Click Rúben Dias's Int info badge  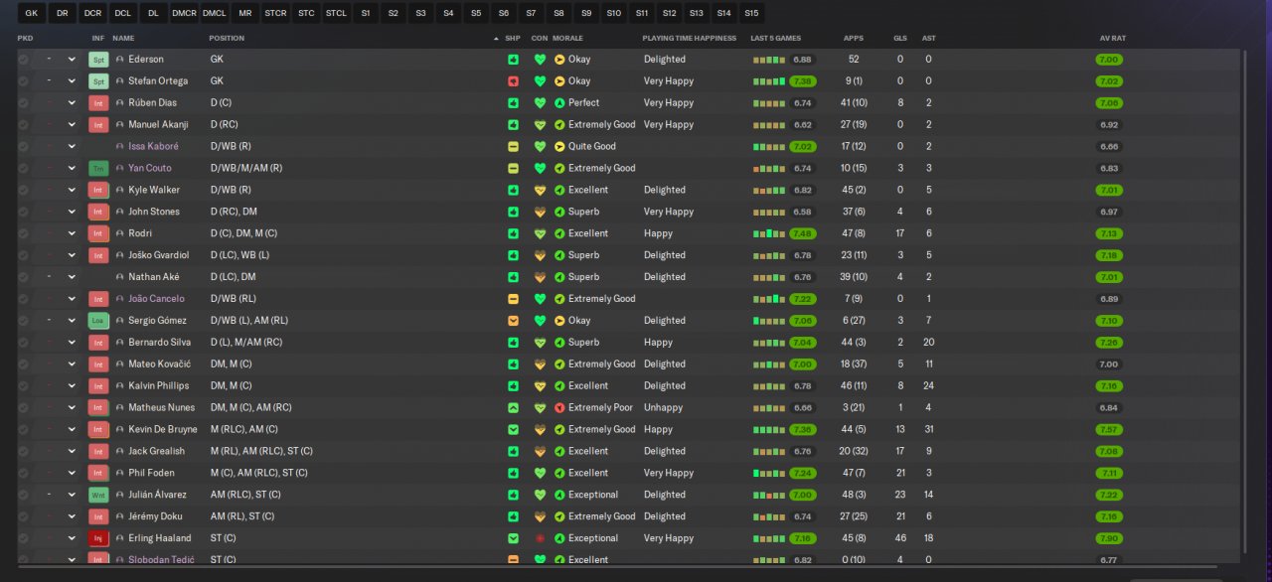point(98,103)
